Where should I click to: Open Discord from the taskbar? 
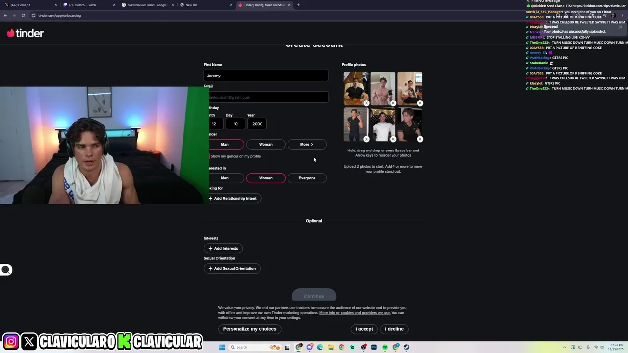310,347
